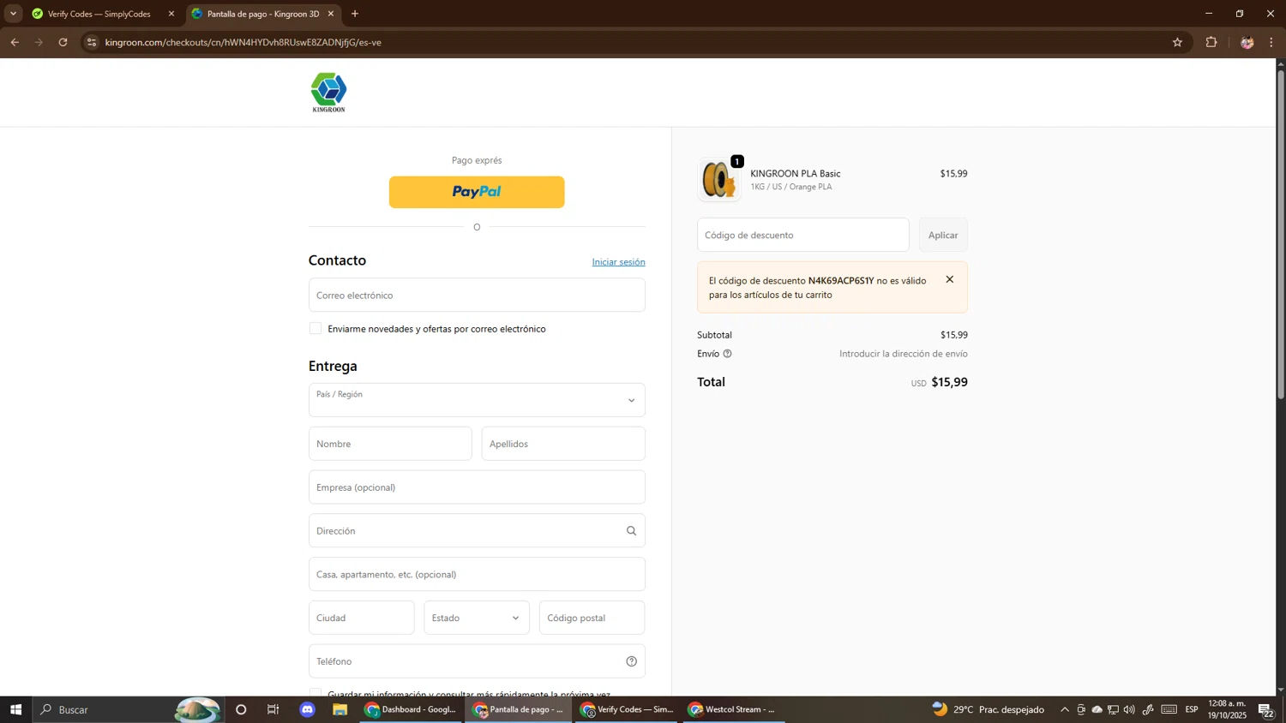Image resolution: width=1286 pixels, height=723 pixels.
Task: Show hidden system tray icons
Action: tap(1065, 709)
